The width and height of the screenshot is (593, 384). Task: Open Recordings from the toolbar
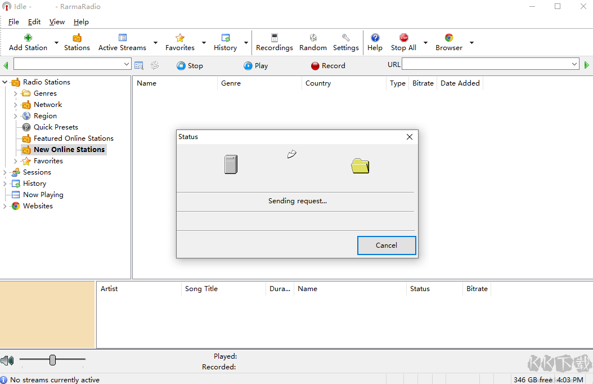point(274,38)
